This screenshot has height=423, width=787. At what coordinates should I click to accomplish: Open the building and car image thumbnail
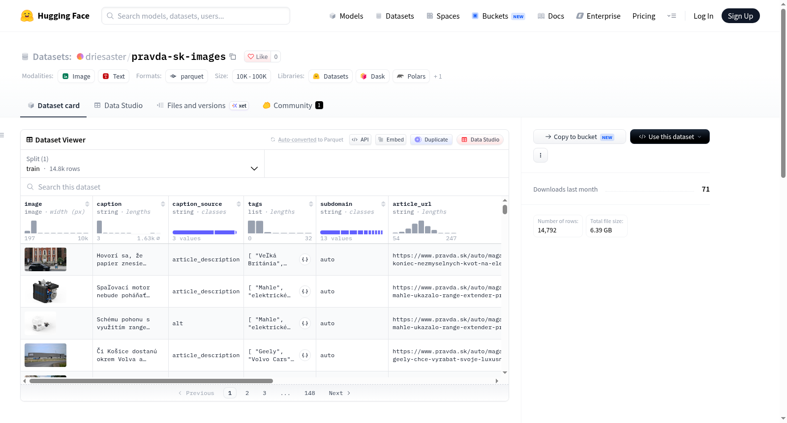45,259
